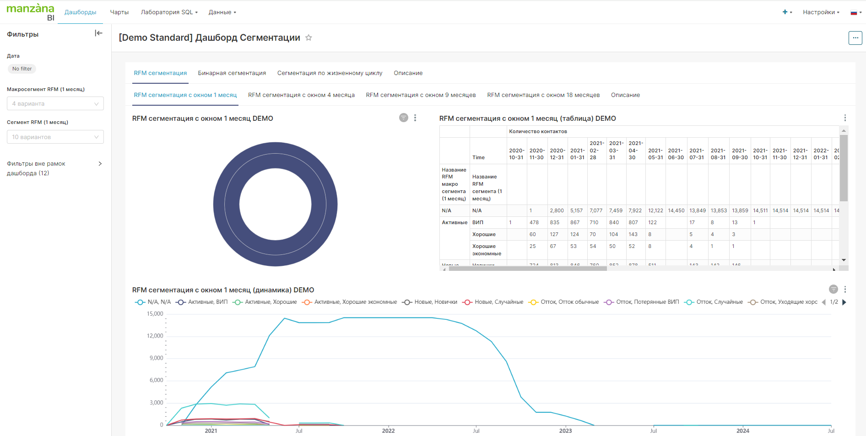Image resolution: width=866 pixels, height=436 pixels.
Task: Show applied filters on dynamics chart
Action: pyautogui.click(x=833, y=289)
